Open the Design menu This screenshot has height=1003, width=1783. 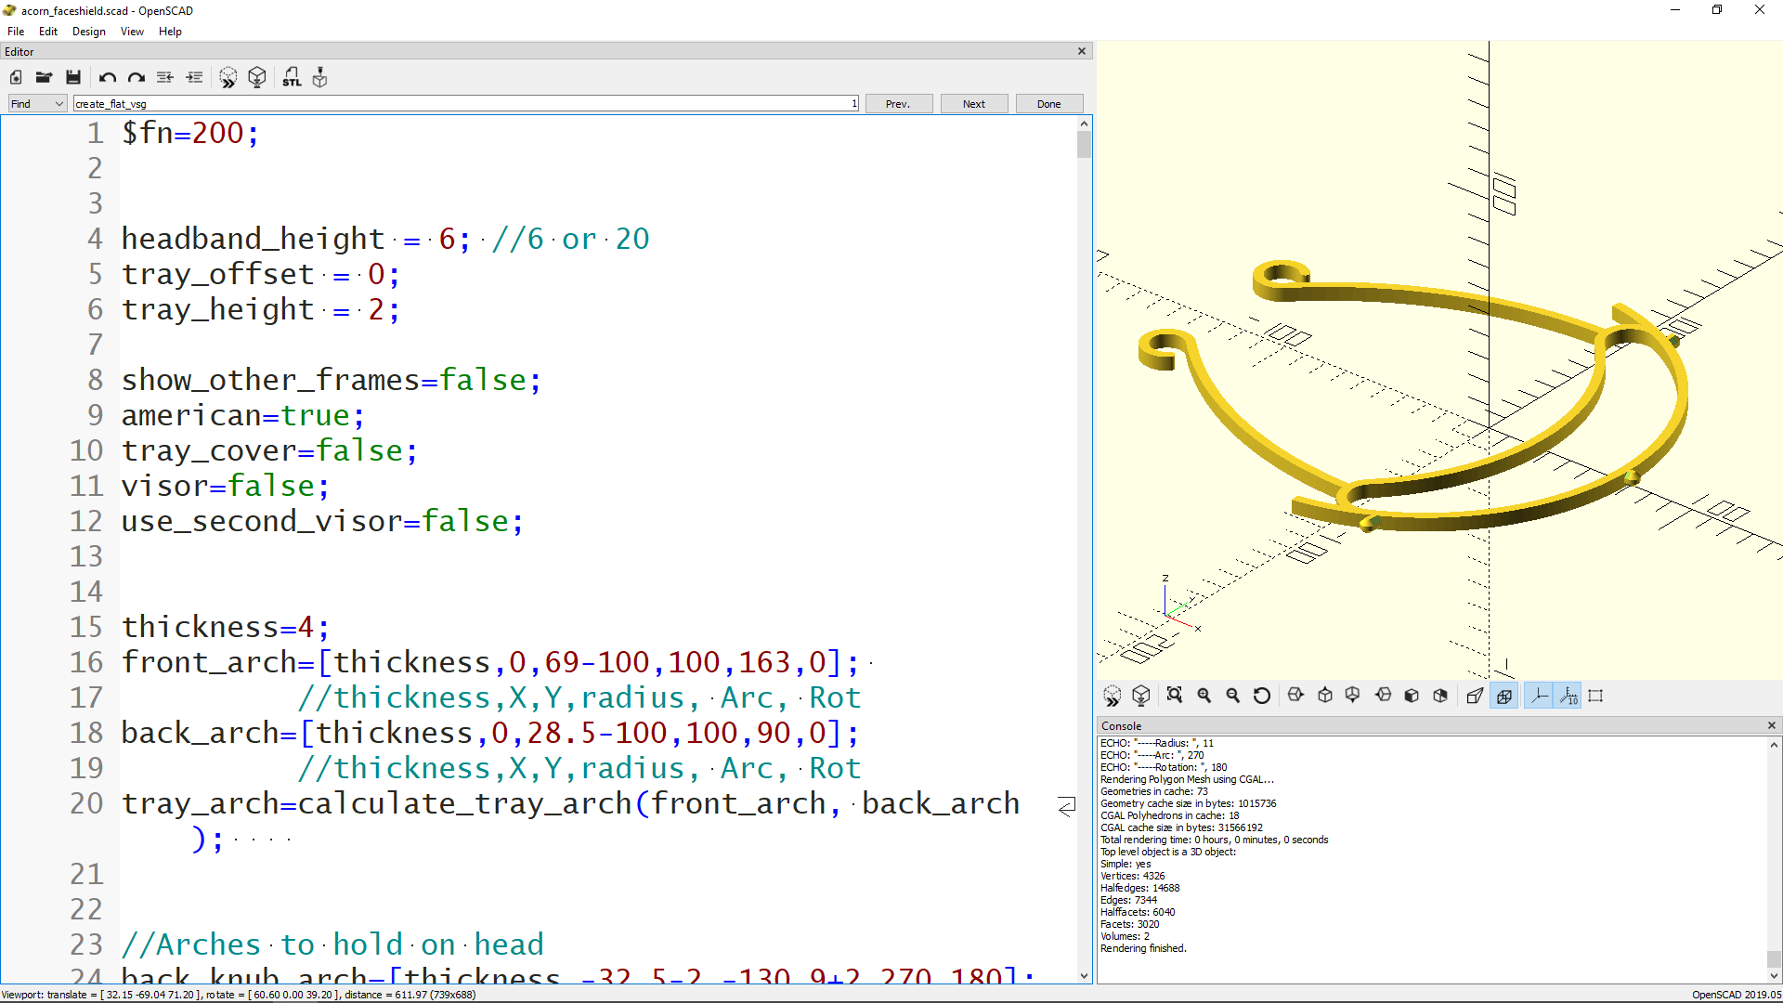pyautogui.click(x=88, y=31)
